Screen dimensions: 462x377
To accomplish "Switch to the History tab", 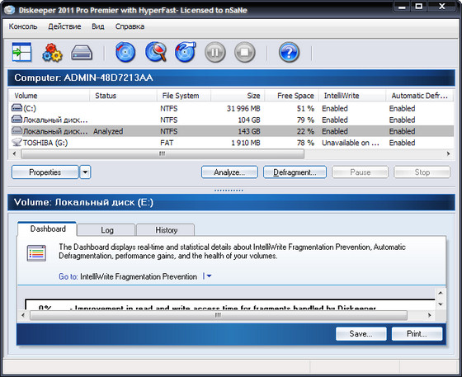I will click(166, 230).
